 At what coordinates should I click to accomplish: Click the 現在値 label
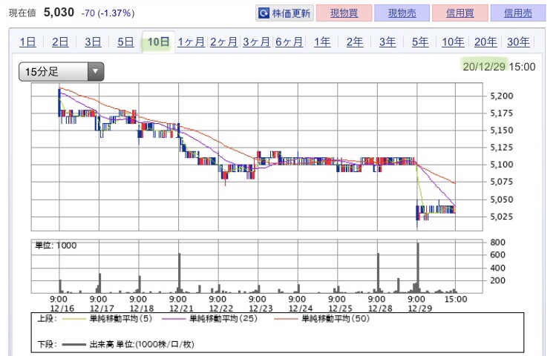(x=22, y=13)
